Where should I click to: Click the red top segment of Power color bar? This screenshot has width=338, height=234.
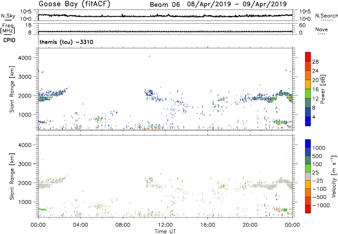308,57
